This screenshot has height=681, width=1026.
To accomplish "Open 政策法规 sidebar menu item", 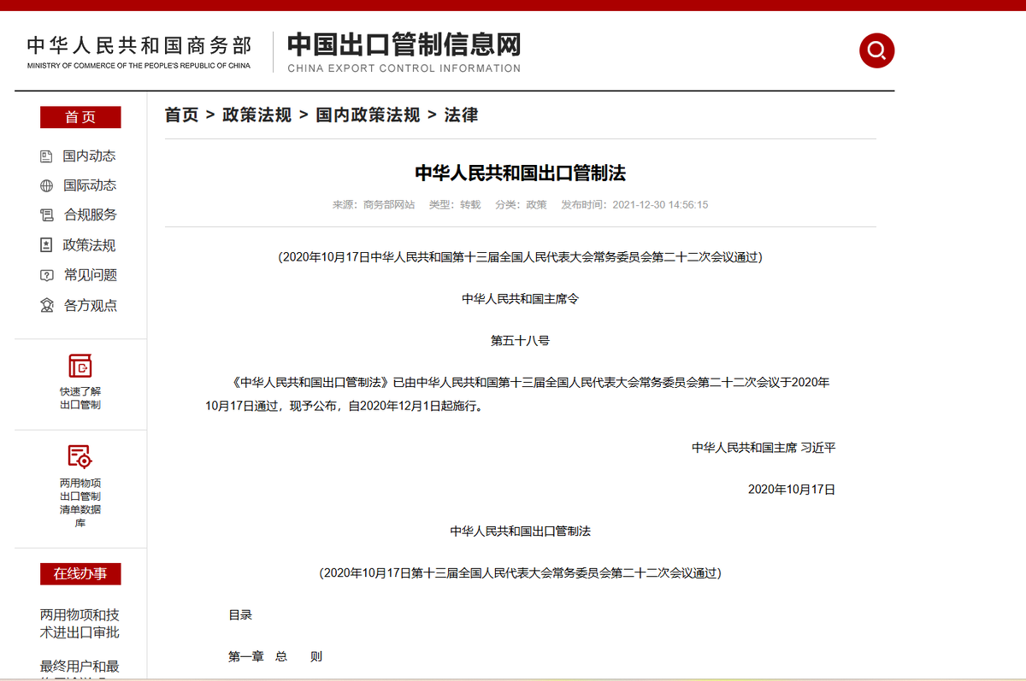I will pyautogui.click(x=89, y=245).
